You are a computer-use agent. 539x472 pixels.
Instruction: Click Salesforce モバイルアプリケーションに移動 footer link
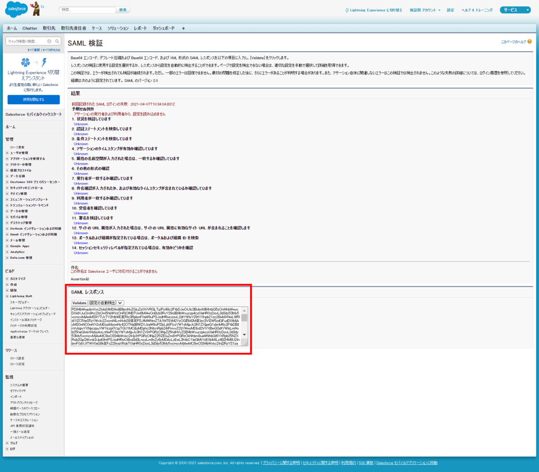click(x=407, y=463)
